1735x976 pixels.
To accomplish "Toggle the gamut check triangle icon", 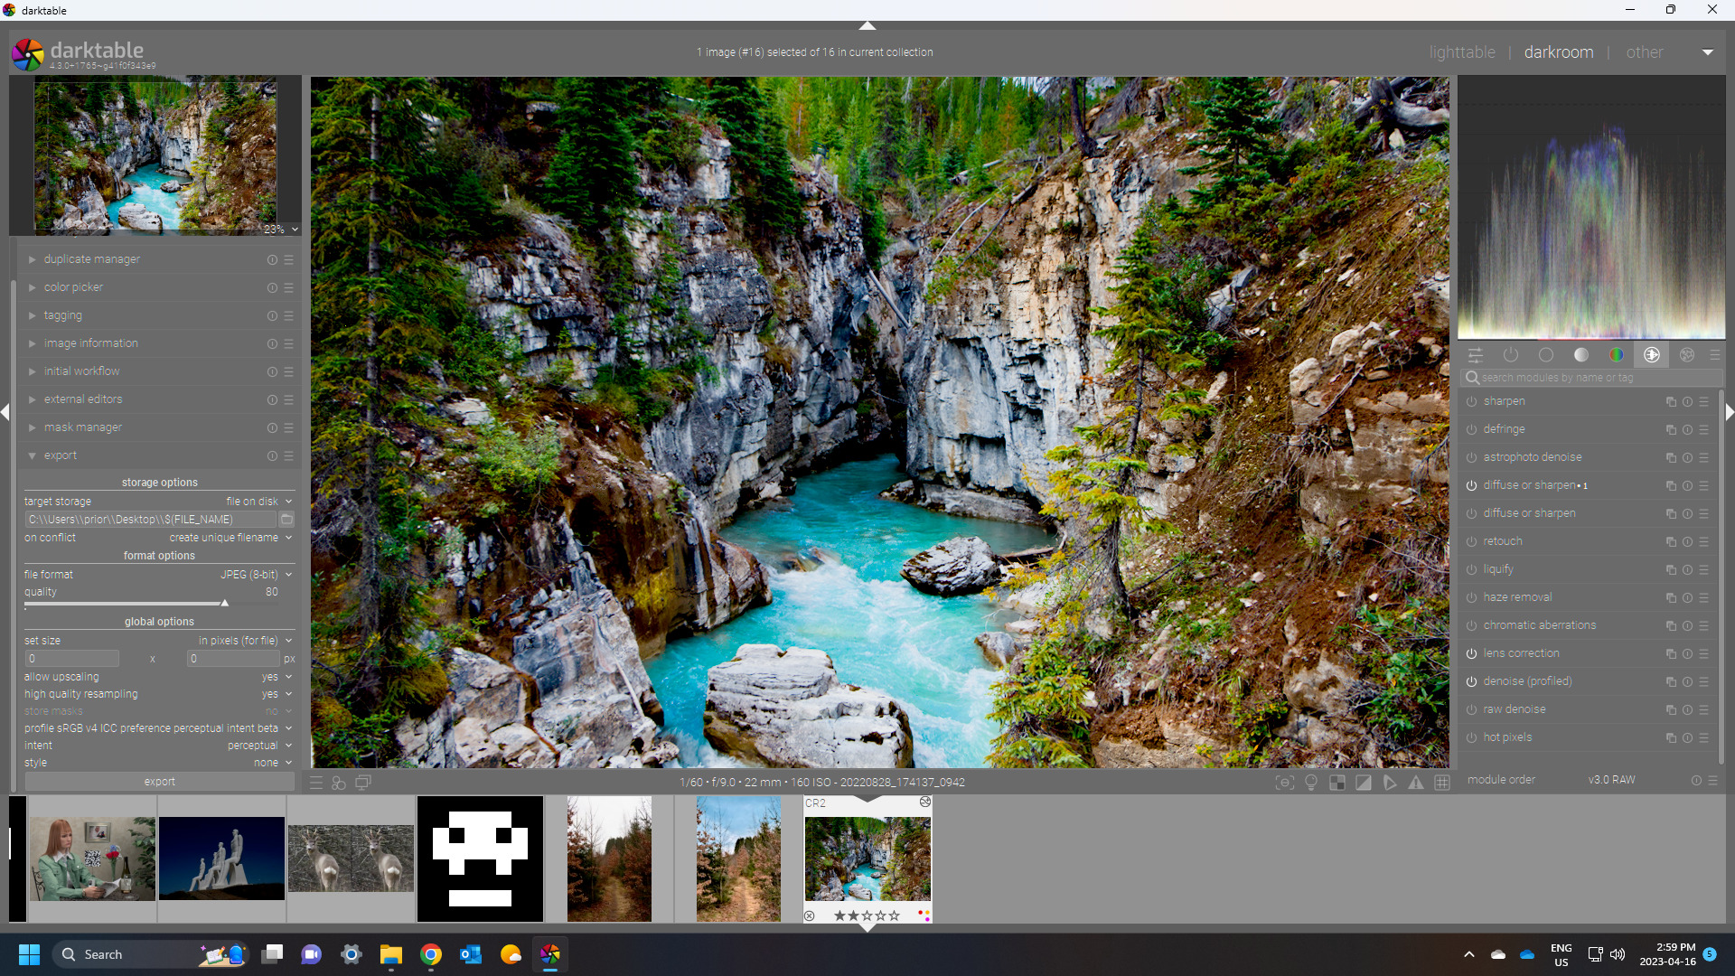I will point(1416,783).
